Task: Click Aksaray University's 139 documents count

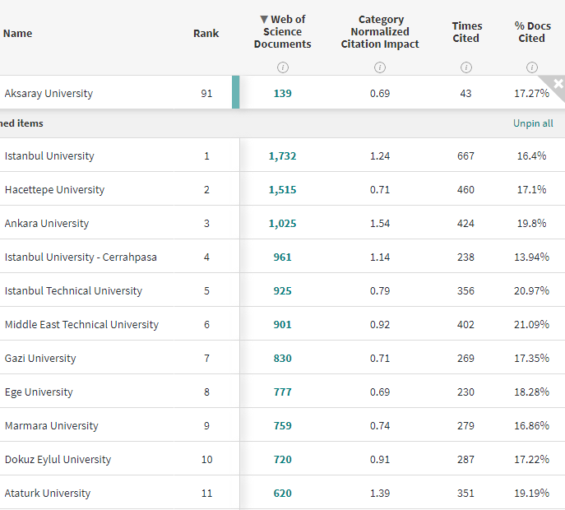Action: pos(282,94)
